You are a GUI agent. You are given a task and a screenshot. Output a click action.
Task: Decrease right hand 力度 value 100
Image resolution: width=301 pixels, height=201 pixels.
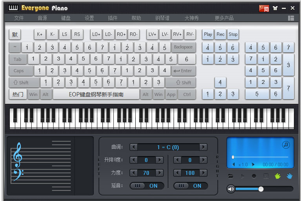(177, 173)
